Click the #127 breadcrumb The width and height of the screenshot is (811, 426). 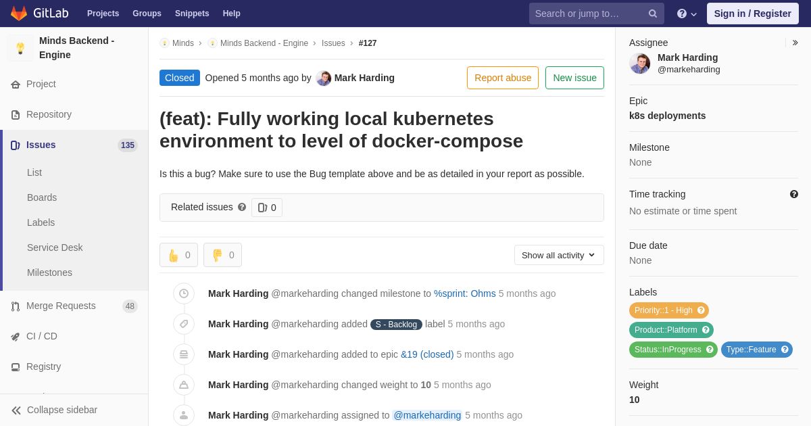368,43
